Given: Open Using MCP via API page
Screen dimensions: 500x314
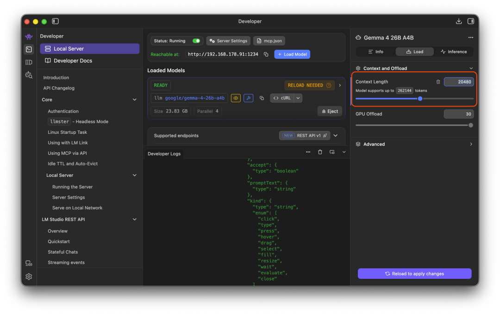Looking at the screenshot, I should pos(67,153).
